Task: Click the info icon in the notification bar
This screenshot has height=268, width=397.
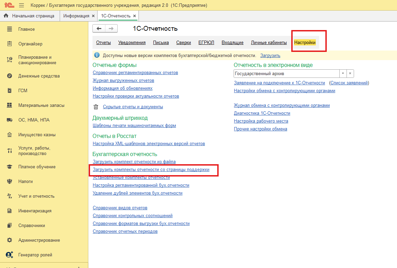Action: (x=97, y=55)
